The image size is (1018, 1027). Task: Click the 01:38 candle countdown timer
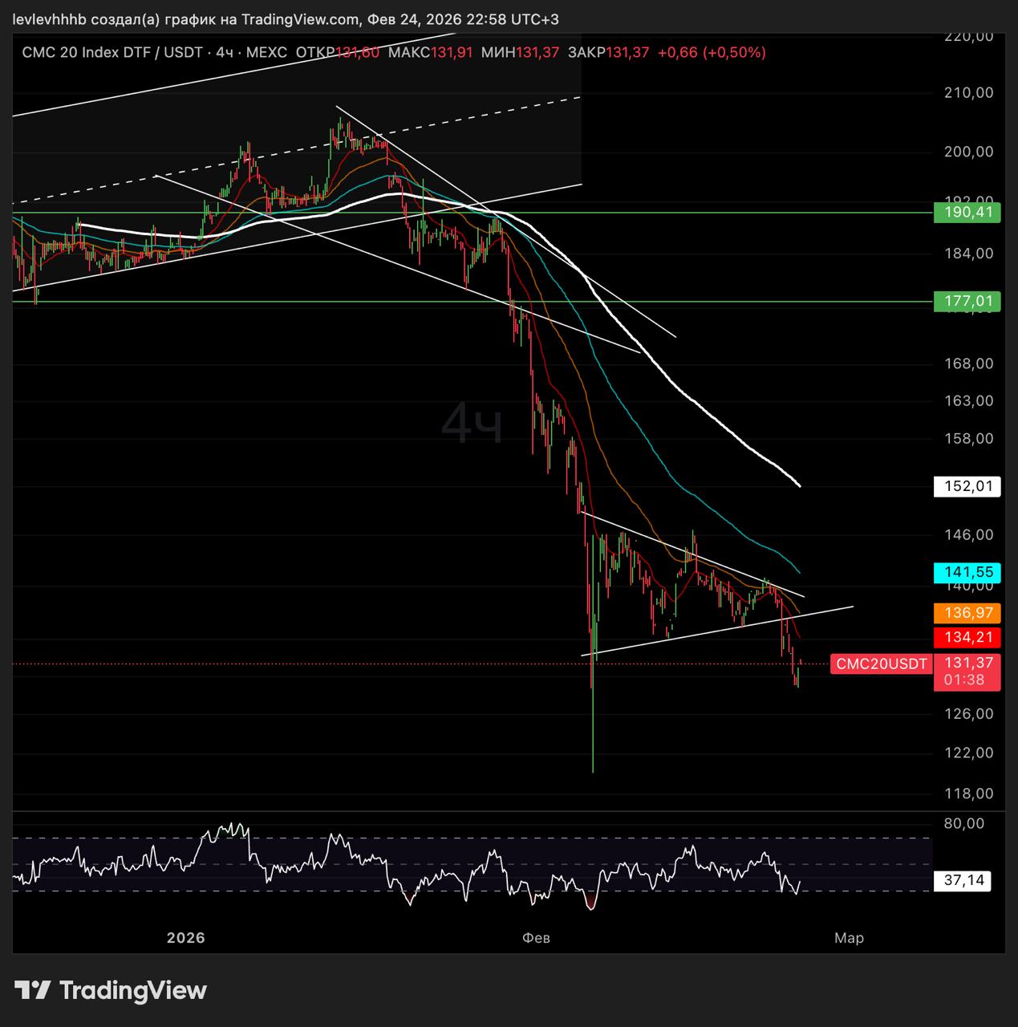pyautogui.click(x=964, y=680)
